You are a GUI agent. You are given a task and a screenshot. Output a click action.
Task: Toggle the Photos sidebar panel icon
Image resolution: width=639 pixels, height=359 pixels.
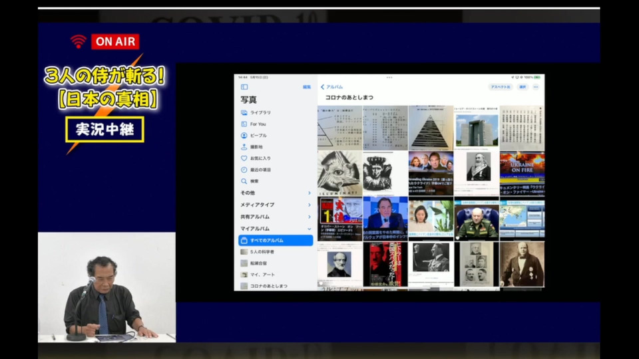tap(244, 86)
